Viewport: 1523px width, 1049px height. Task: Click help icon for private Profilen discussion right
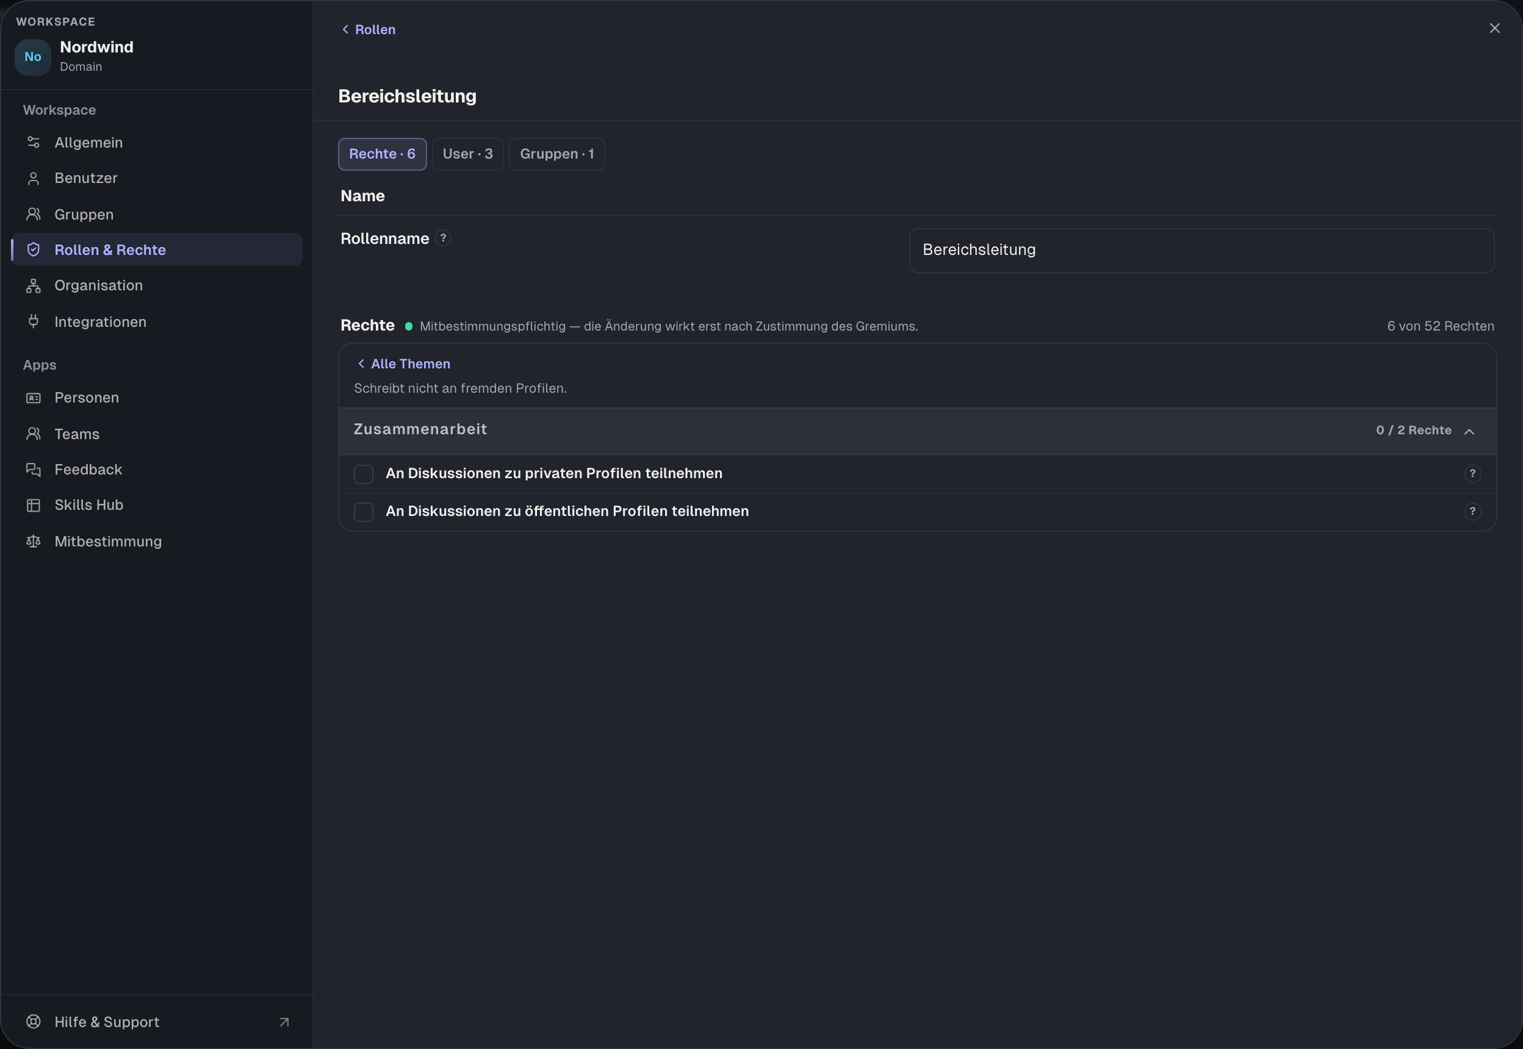click(1472, 473)
